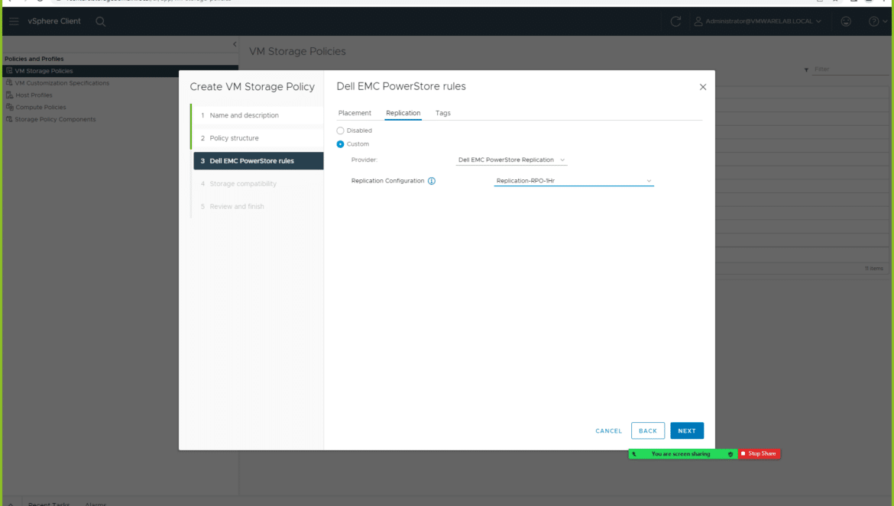Viewport: 894px width, 506px height.
Task: Open the Replication Configuration dropdown
Action: (x=574, y=181)
